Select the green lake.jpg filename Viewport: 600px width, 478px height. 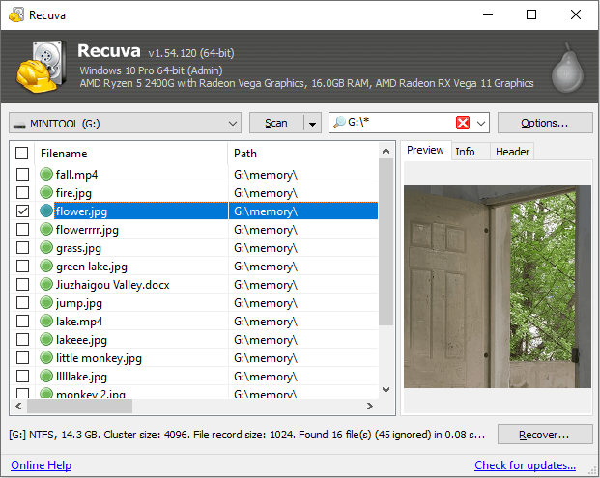pyautogui.click(x=92, y=267)
